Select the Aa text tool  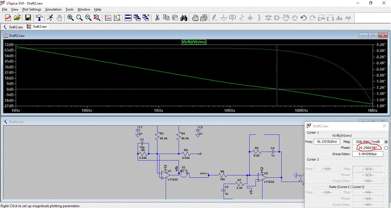pos(339,18)
